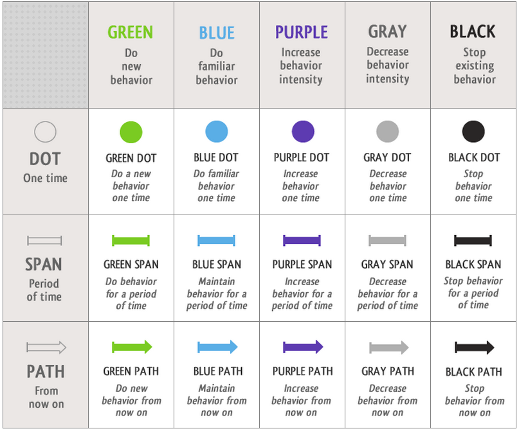This screenshot has width=519, height=431.
Task: Select the black path arrow icon
Action: 474,347
